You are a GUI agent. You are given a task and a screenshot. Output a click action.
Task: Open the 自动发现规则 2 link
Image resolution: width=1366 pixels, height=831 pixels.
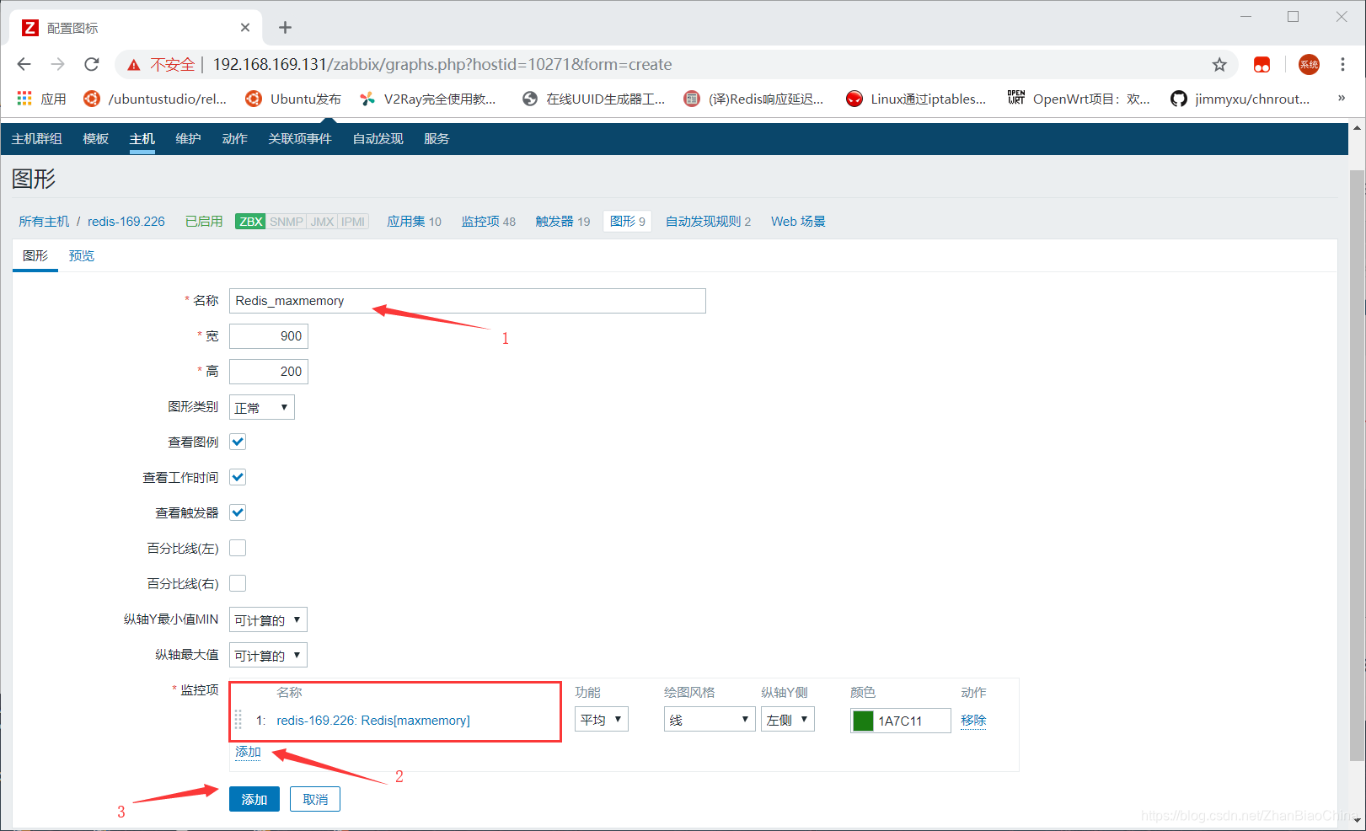[708, 222]
